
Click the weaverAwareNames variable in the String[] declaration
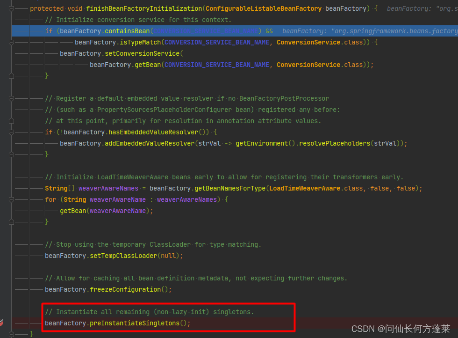108,189
